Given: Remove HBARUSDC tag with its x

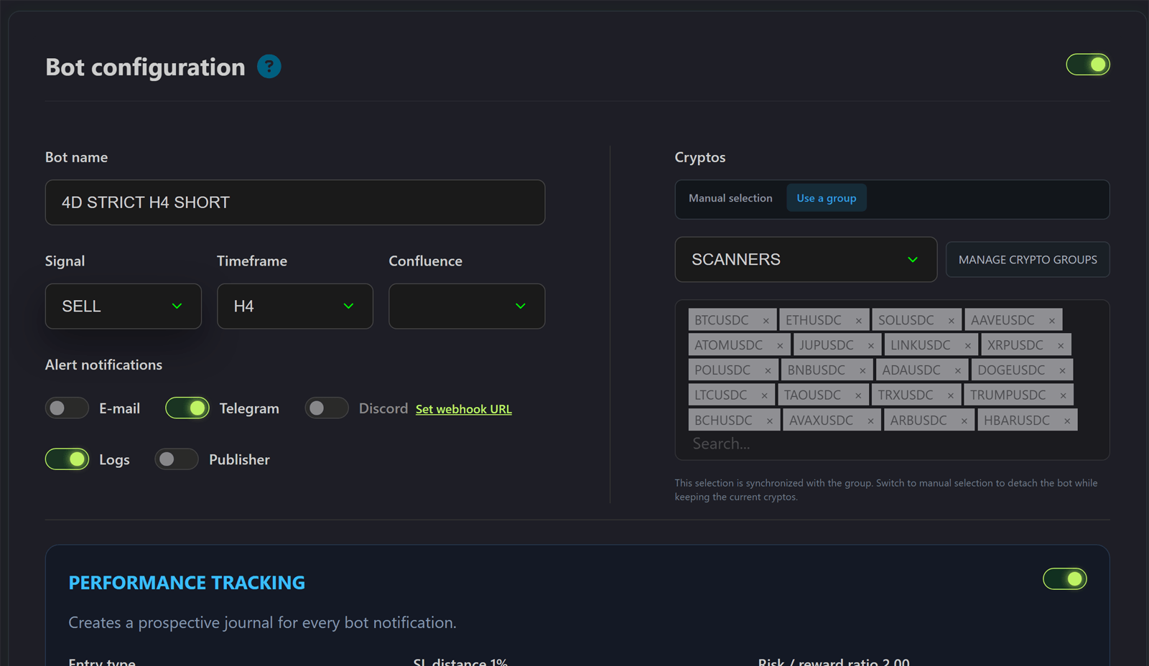Looking at the screenshot, I should coord(1067,421).
